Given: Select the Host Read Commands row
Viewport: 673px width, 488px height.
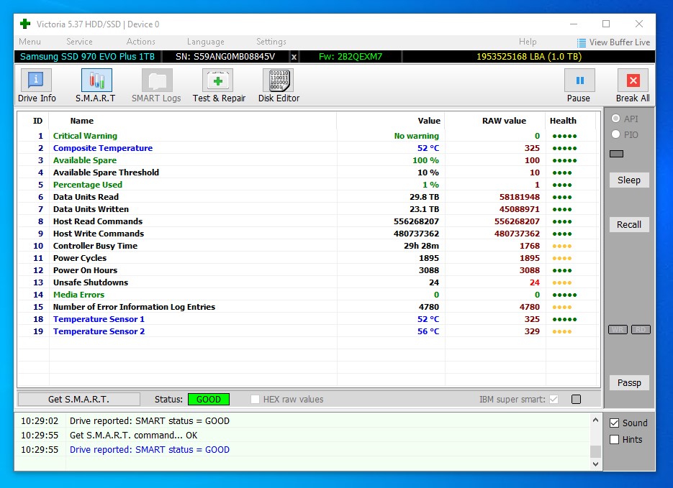Looking at the screenshot, I should pyautogui.click(x=308, y=221).
